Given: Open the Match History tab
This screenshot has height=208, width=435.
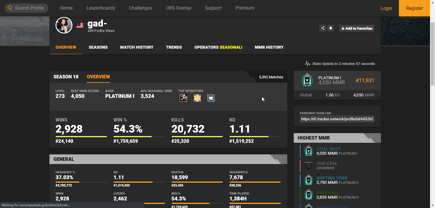Looking at the screenshot, I should 137,47.
